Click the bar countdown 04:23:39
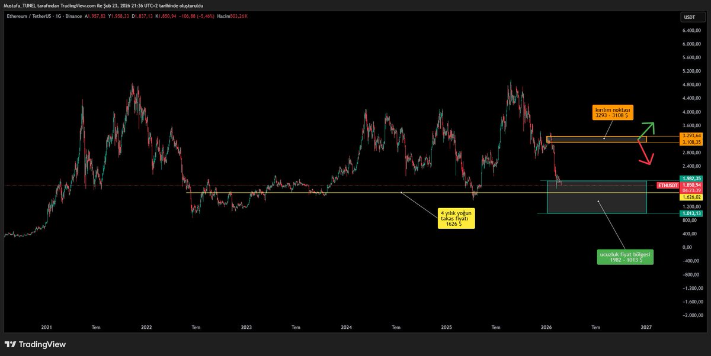Screen dimensions: 711x356 pyautogui.click(x=690, y=190)
